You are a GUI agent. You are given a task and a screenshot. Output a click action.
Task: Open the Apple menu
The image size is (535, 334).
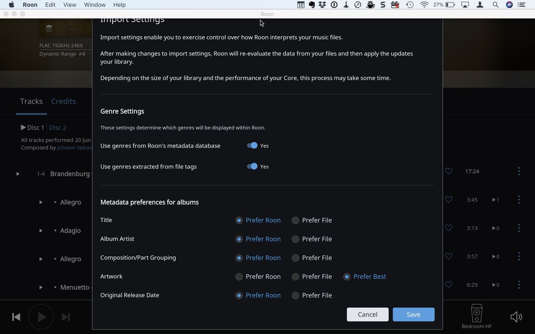pyautogui.click(x=11, y=5)
